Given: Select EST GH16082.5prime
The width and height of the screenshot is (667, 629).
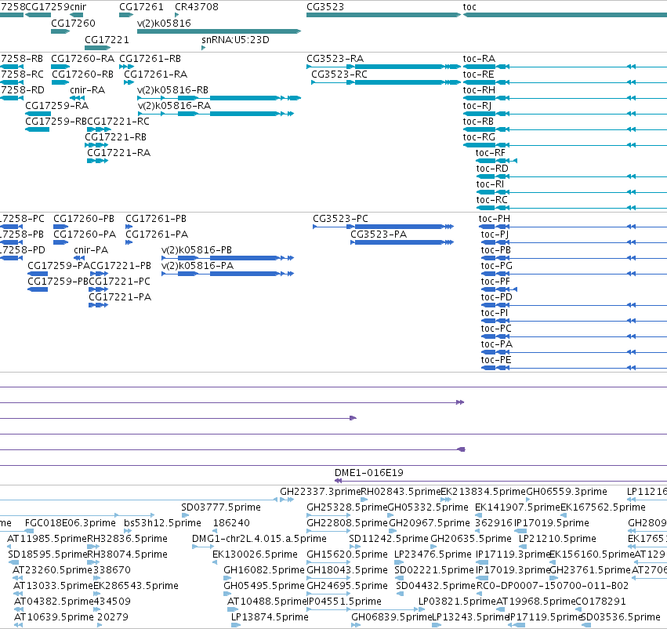Looking at the screenshot, I should [264, 570].
